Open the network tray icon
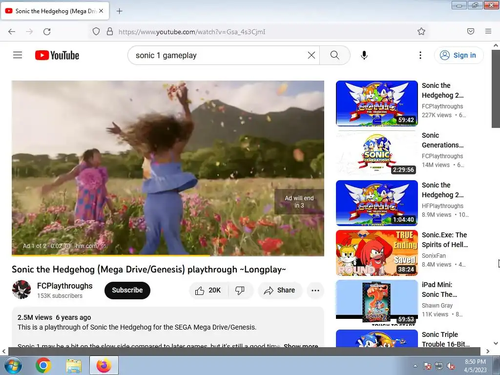The image size is (500, 375). pos(439,366)
